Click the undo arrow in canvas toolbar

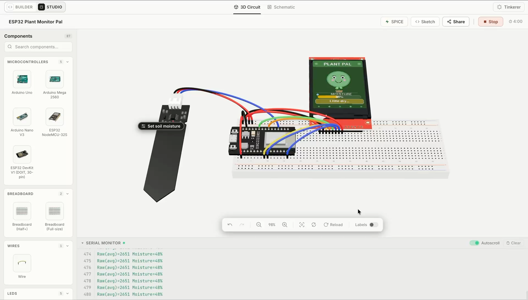pos(230,225)
